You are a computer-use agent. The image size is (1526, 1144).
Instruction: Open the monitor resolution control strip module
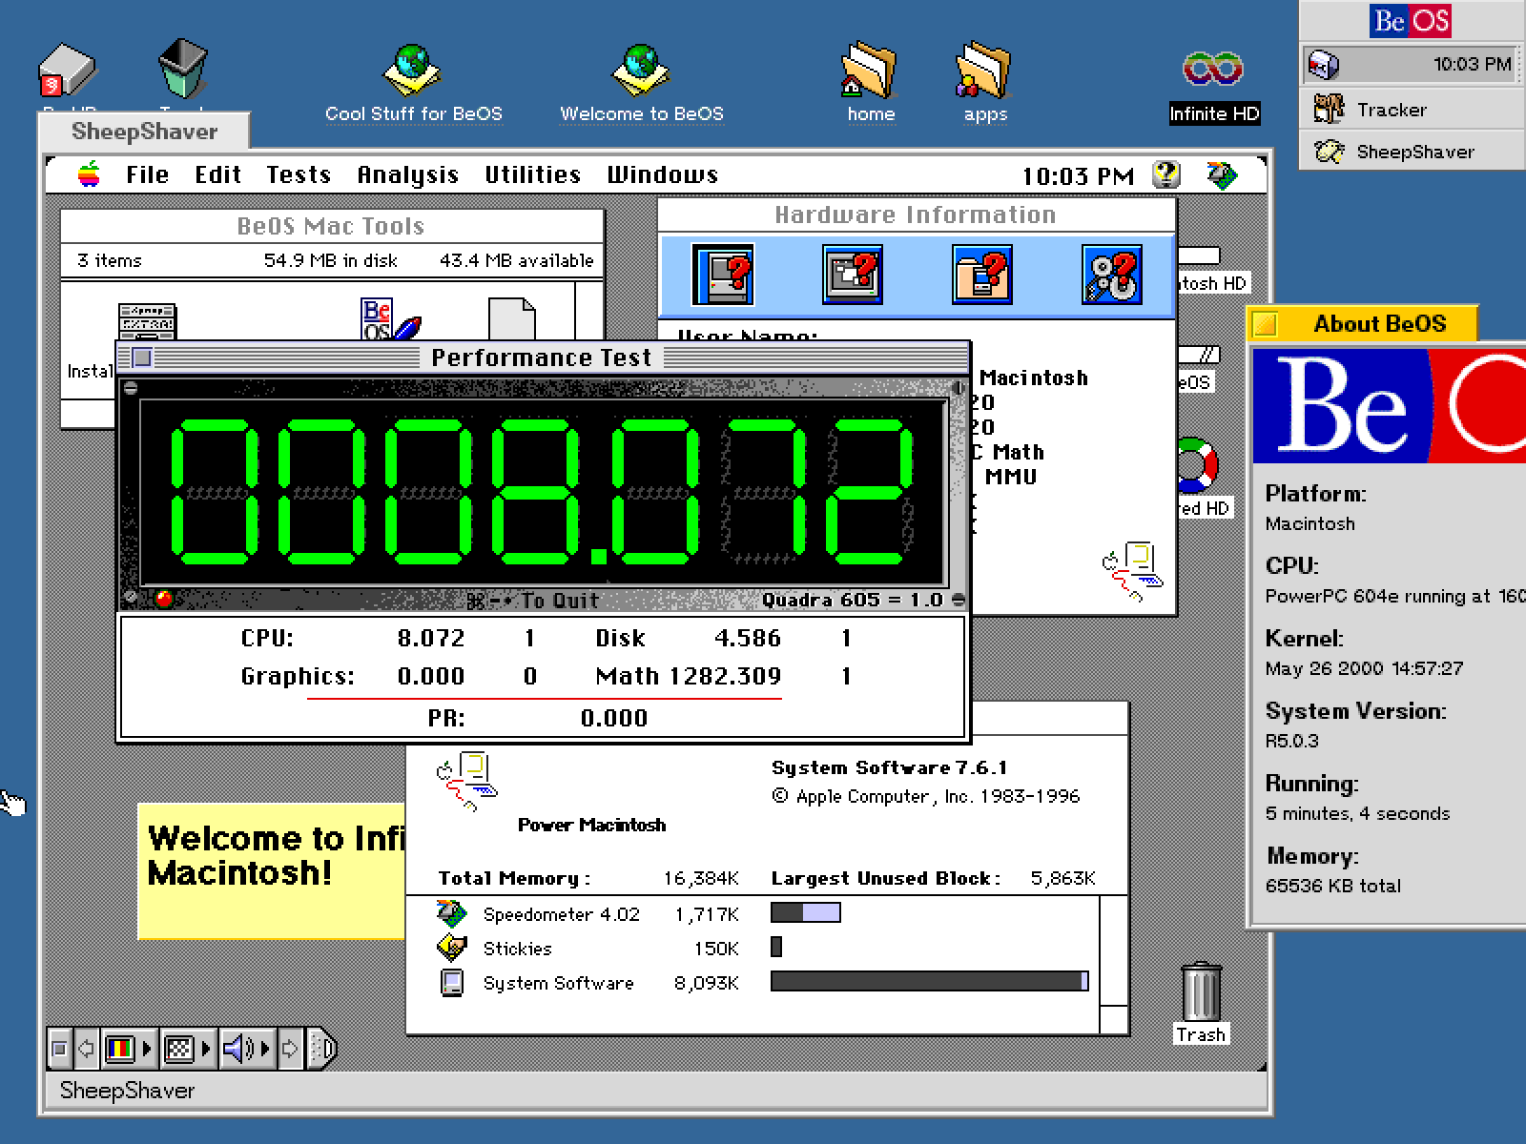(188, 1050)
